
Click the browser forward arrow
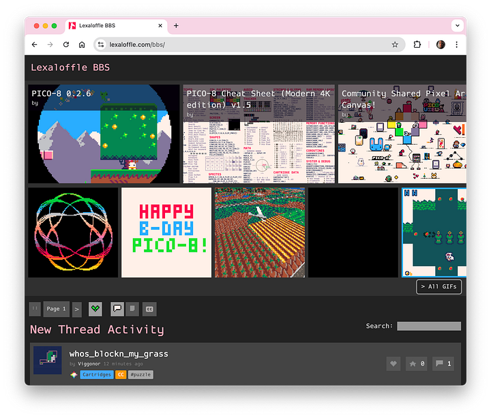pyautogui.click(x=50, y=44)
